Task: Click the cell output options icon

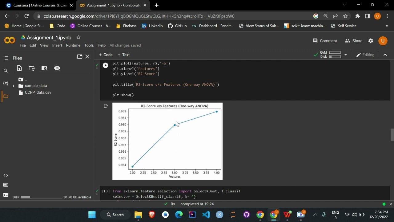Action: coord(106,106)
